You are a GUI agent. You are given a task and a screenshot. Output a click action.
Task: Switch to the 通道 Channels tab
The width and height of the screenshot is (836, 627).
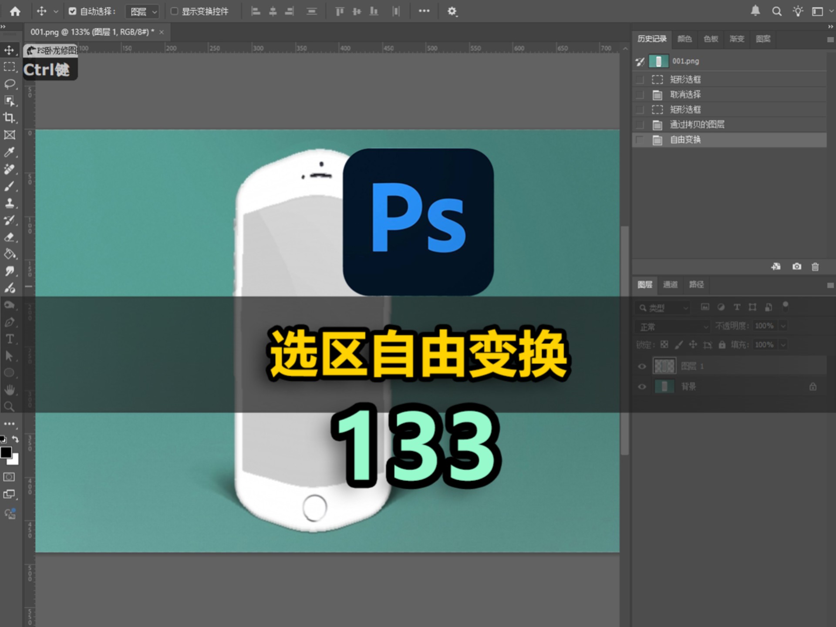670,284
